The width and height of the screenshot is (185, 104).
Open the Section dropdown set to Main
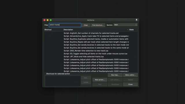coord(125,25)
